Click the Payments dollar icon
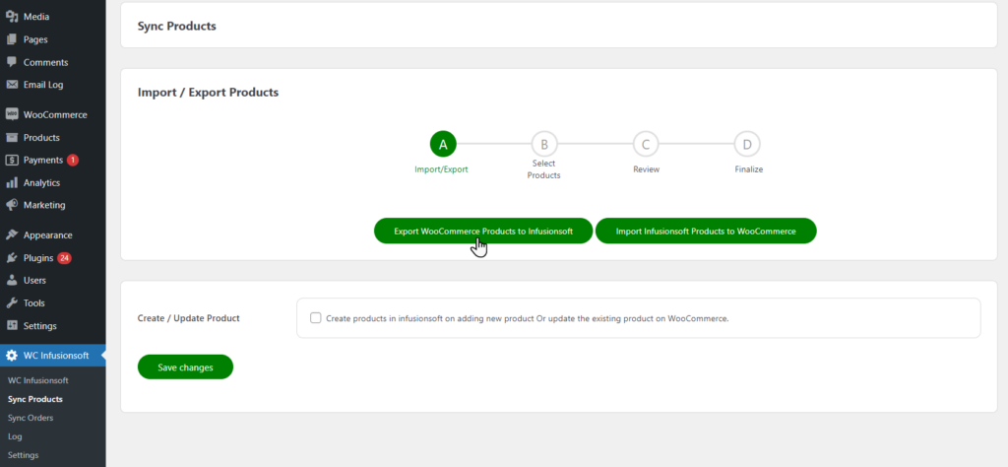 [x=12, y=161]
